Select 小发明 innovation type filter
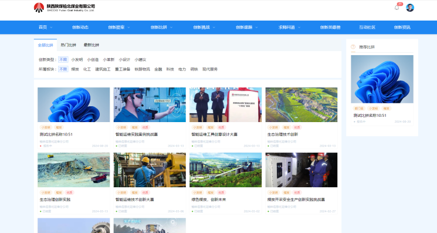437x233 pixels. [x=77, y=60]
